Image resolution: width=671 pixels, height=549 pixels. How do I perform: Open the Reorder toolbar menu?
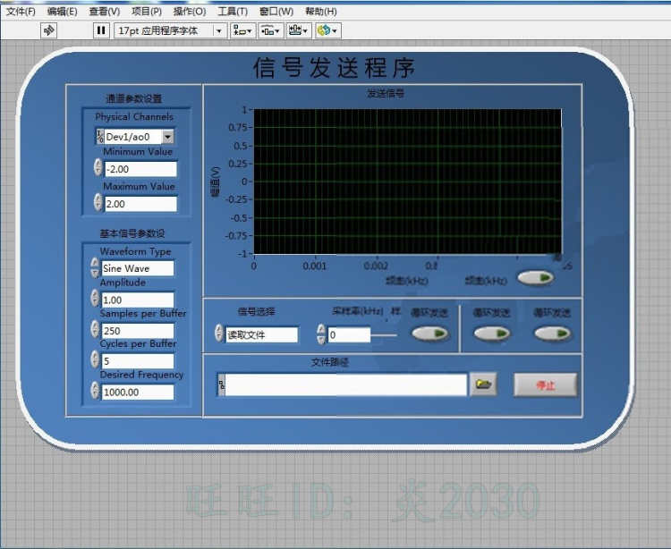click(327, 30)
